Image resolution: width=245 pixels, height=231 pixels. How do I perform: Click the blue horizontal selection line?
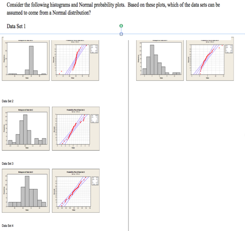click(x=123, y=34)
